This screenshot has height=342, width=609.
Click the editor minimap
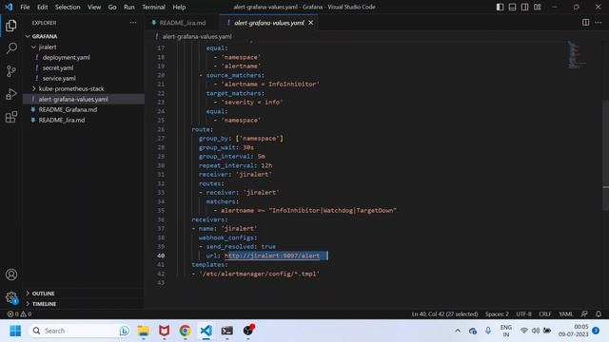click(x=578, y=54)
